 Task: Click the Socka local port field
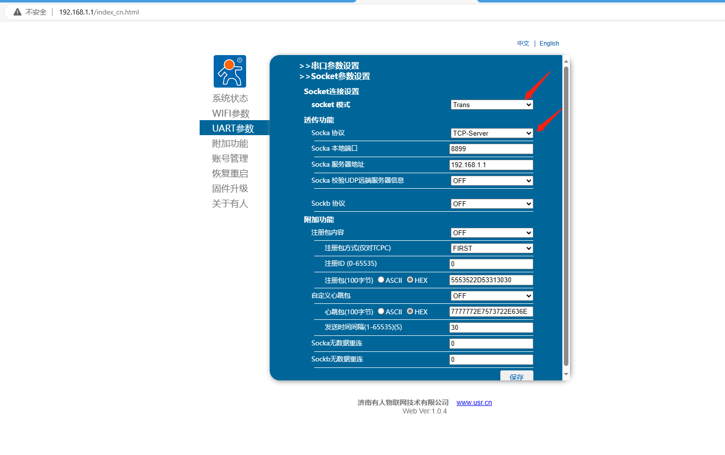point(491,149)
